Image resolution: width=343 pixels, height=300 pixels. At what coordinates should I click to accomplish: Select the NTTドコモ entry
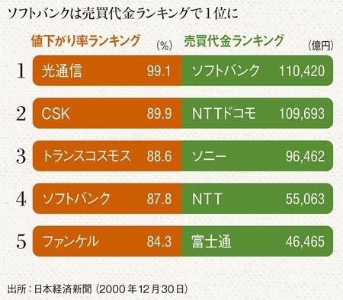[x=223, y=113]
